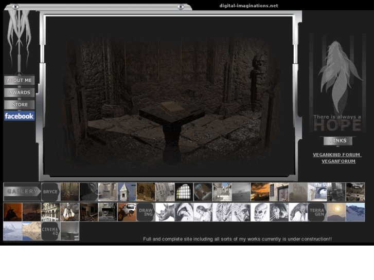Open the brown hillside tree thumbnail

click(32, 212)
